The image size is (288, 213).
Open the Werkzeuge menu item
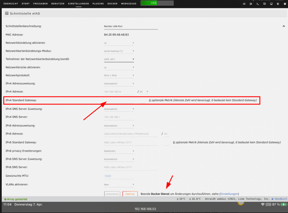[x=129, y=3]
